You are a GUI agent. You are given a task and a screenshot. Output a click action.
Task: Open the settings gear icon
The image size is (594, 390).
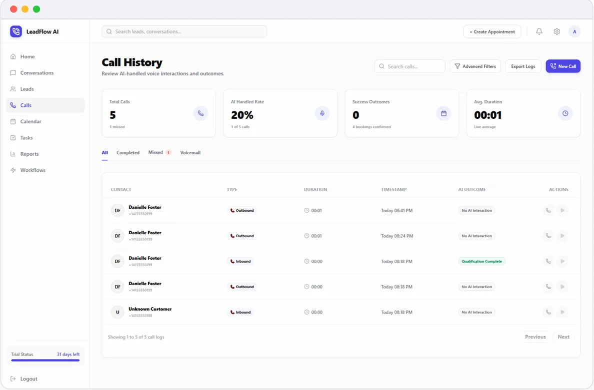tap(557, 31)
